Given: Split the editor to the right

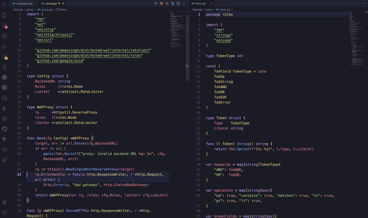Looking at the screenshot, I should coord(178,3).
